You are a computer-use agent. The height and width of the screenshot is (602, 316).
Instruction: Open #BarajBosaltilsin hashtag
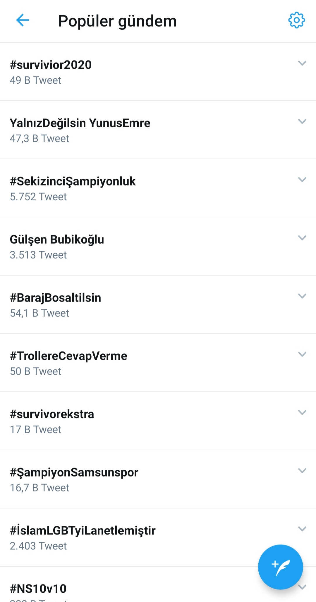[x=158, y=305]
